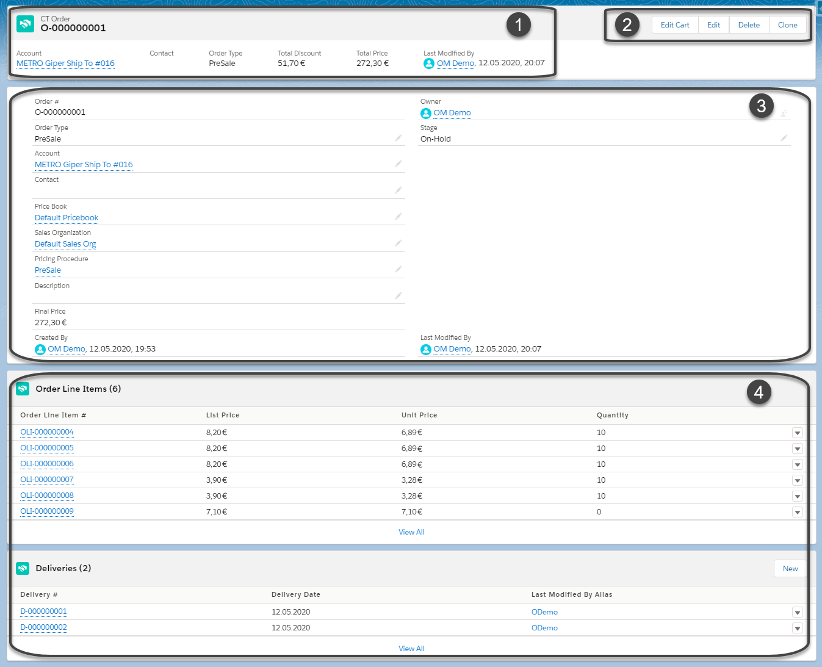Click the Delete button
Viewport: 822px width, 667px height.
pos(749,25)
